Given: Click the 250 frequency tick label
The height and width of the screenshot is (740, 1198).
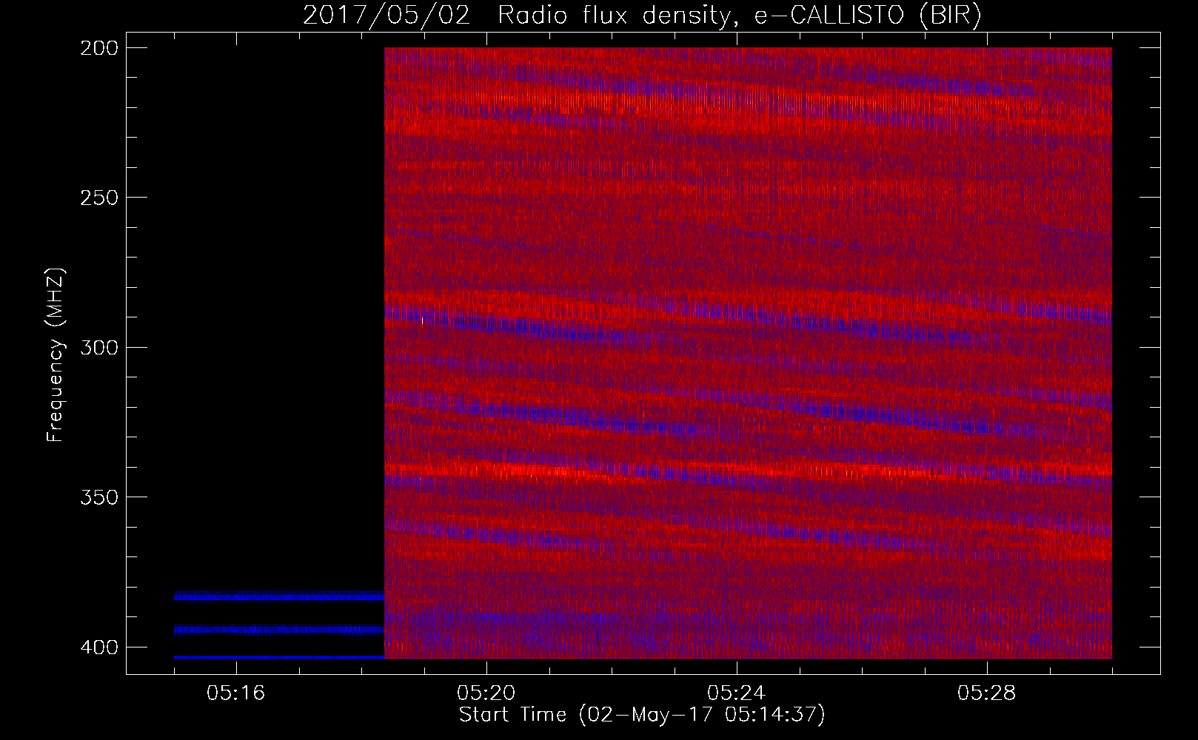Looking at the screenshot, I should click(98, 198).
